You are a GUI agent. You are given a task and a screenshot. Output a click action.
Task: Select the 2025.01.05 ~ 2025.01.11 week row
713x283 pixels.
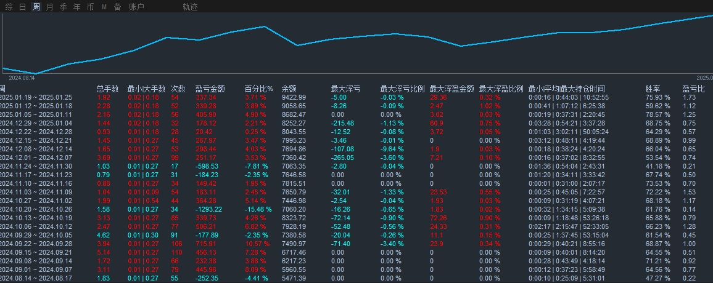point(356,114)
